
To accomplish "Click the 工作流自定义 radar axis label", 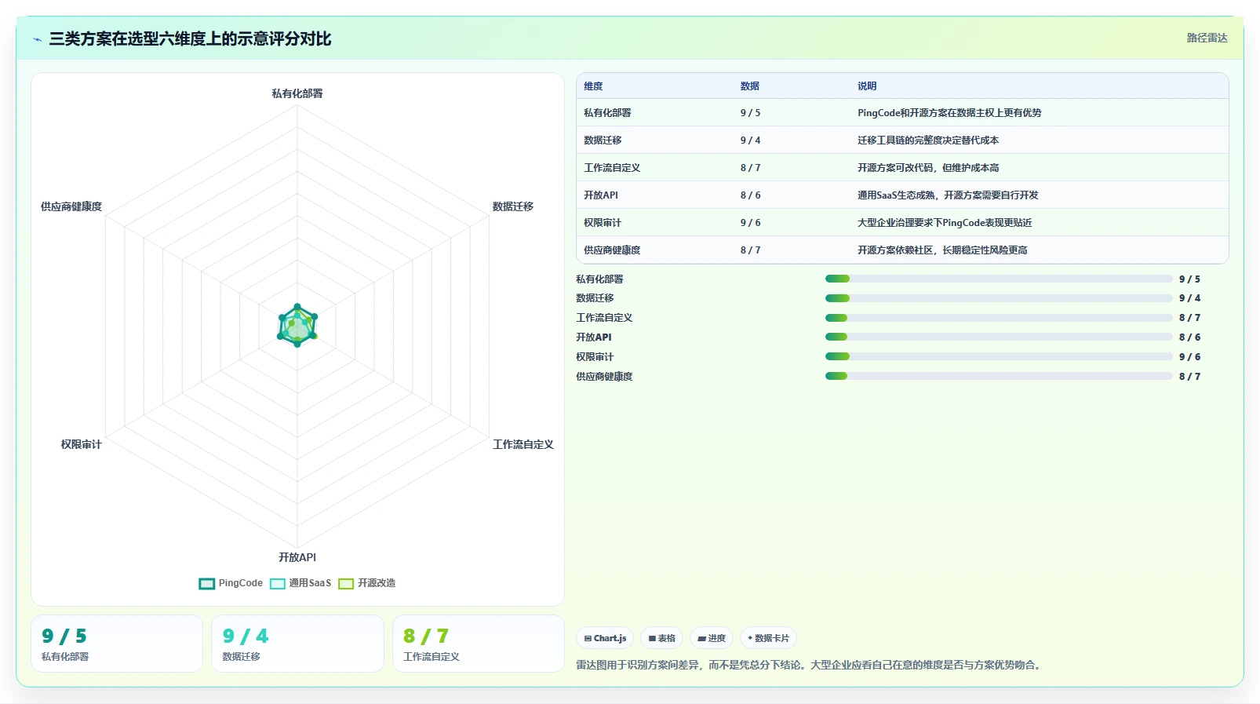I will click(x=523, y=444).
